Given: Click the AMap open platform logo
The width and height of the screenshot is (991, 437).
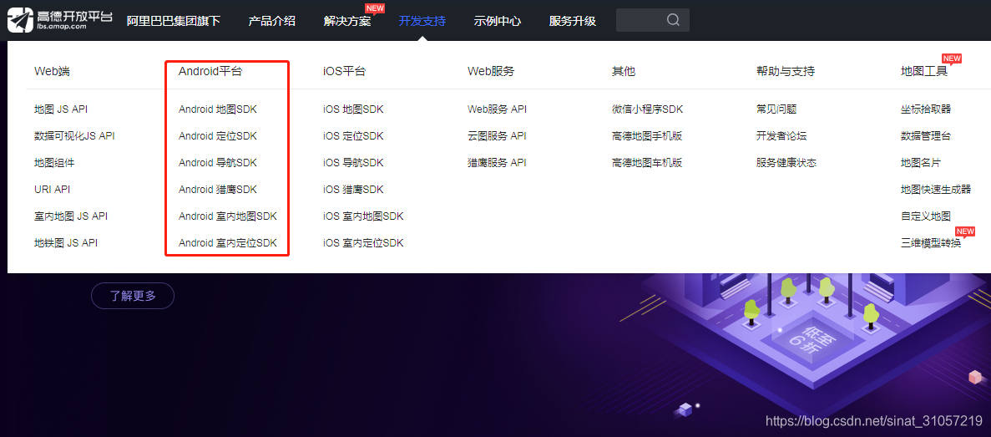Looking at the screenshot, I should (61, 19).
